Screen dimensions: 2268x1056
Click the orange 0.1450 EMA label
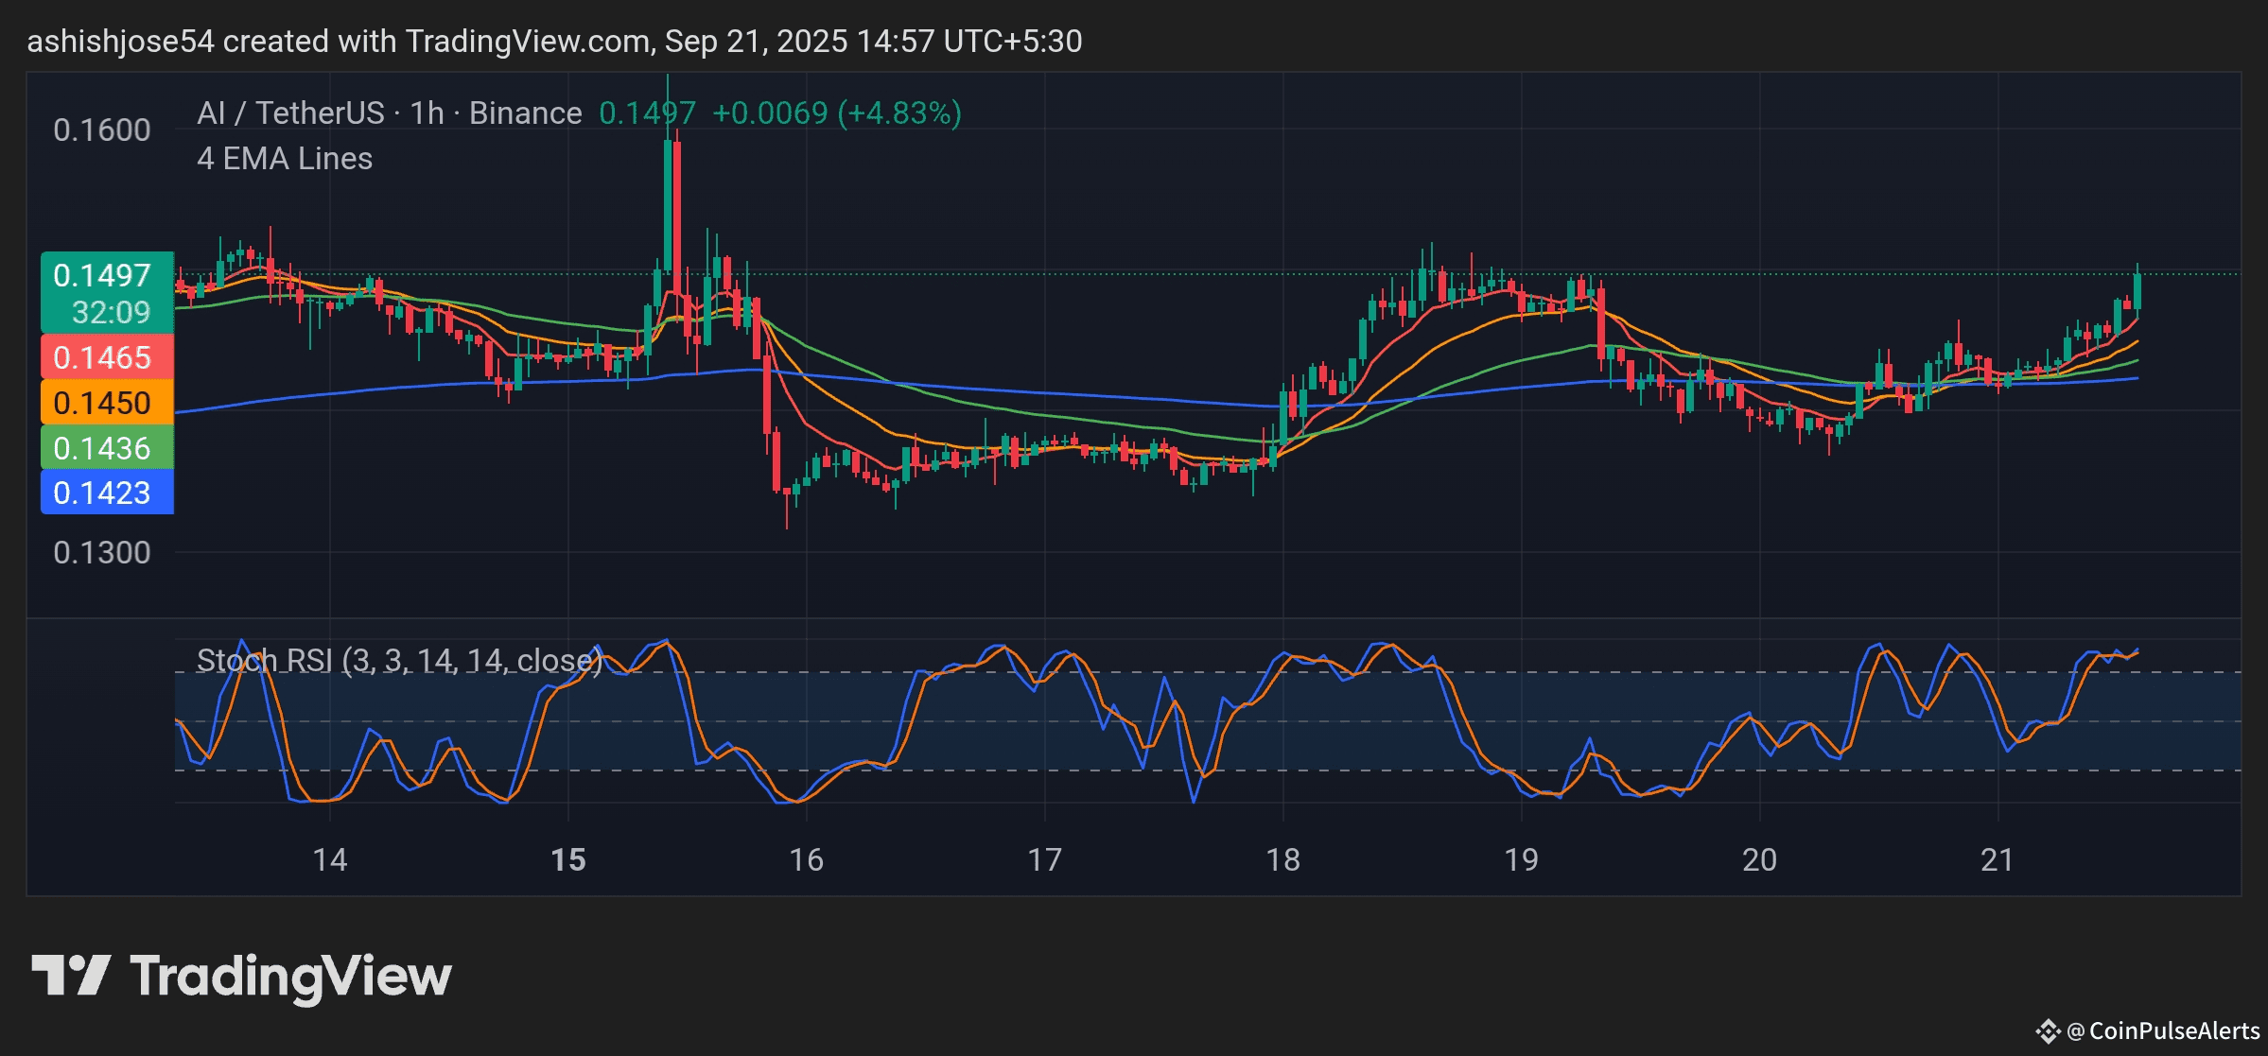tap(102, 403)
